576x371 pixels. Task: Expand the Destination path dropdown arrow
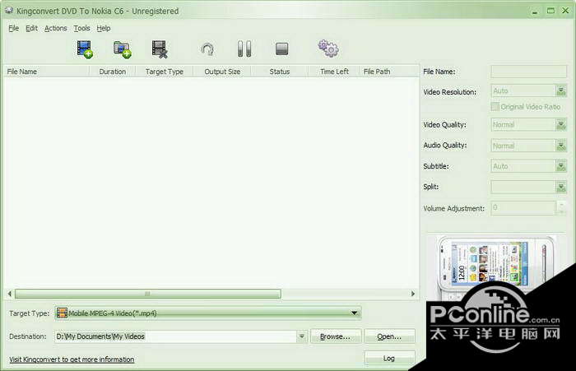[x=302, y=336]
